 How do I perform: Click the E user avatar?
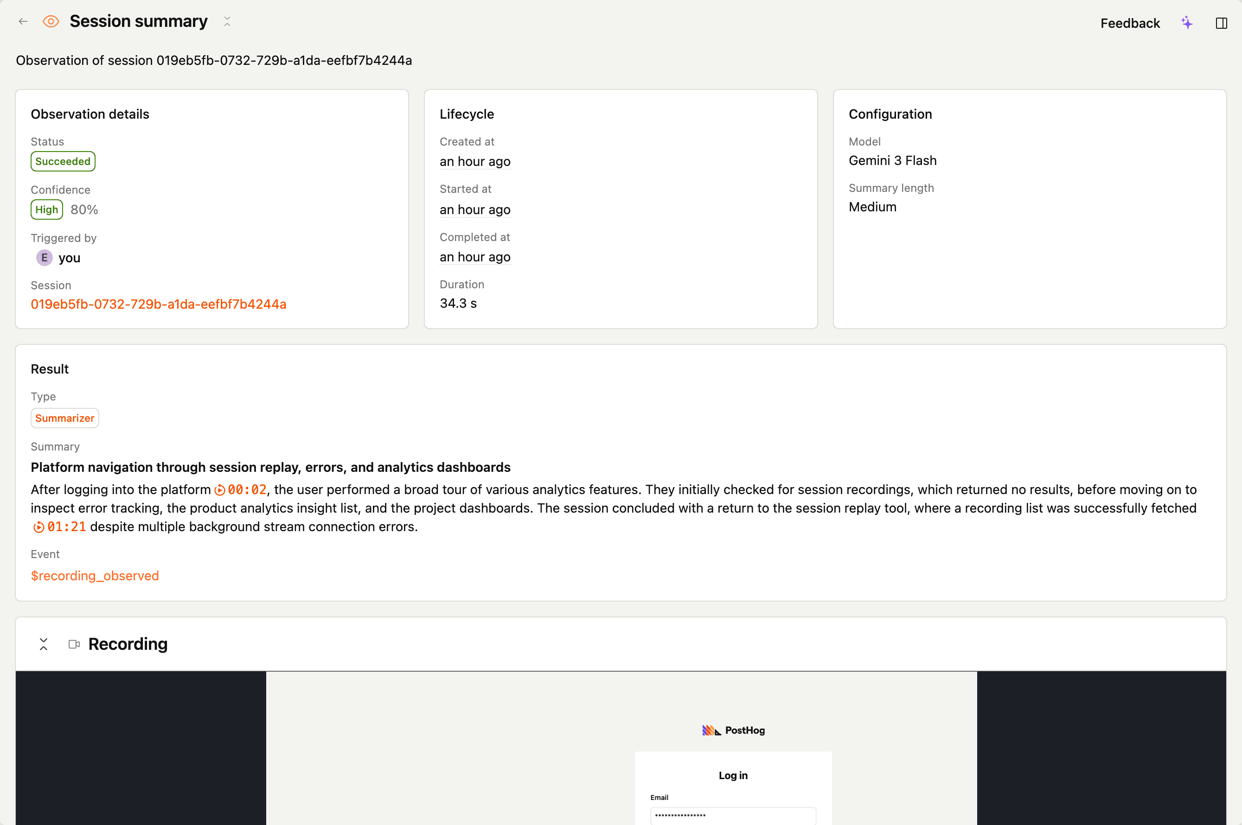[x=44, y=258]
